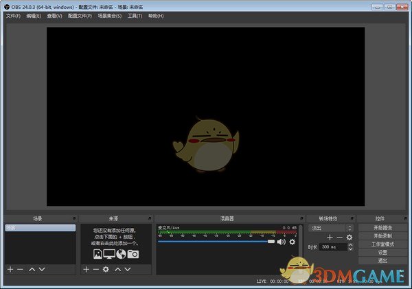Viewport: 412px width, 289px height.
Task: Undock the 来源 panel float icon
Action: 150,218
